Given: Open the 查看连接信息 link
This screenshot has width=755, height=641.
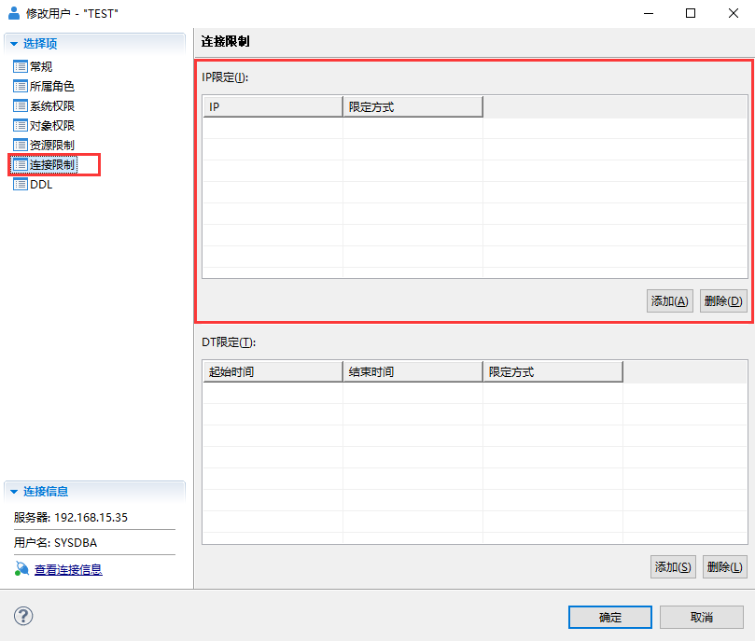Looking at the screenshot, I should tap(68, 570).
